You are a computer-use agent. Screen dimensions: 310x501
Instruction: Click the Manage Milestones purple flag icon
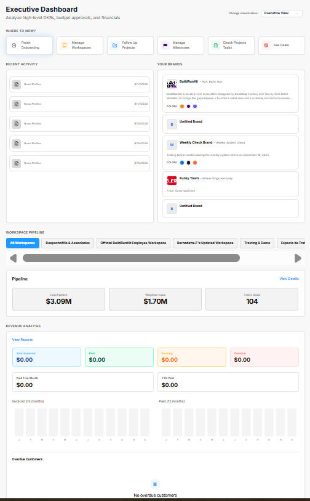[x=165, y=46]
